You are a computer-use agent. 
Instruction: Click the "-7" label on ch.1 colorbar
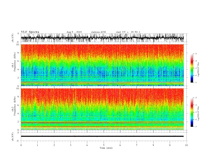(x=195, y=83)
